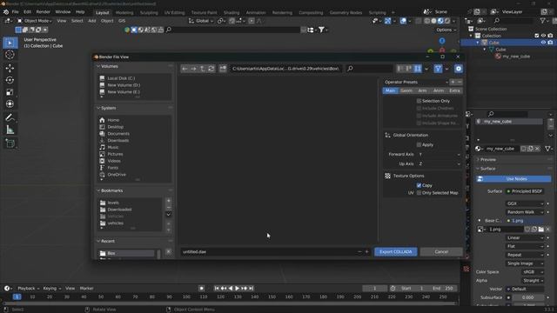Toggle Apply under Global Orientation
Screen dimensions: 557x313
[x=419, y=145]
